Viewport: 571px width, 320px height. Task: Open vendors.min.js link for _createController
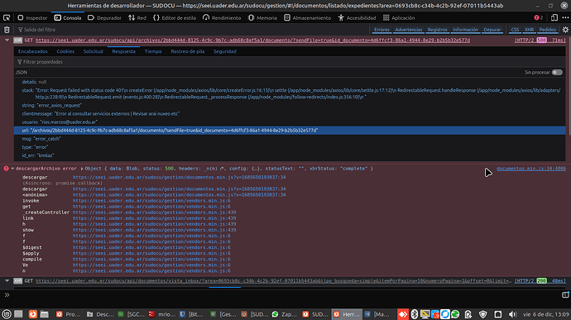coord(154,213)
